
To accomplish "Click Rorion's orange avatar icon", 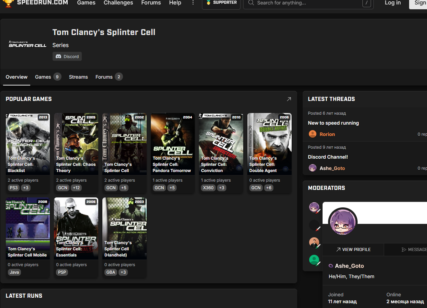I will coord(312,134).
